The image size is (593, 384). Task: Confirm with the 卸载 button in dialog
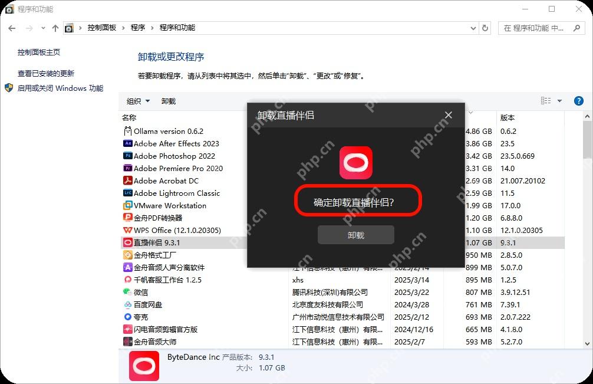coord(356,235)
